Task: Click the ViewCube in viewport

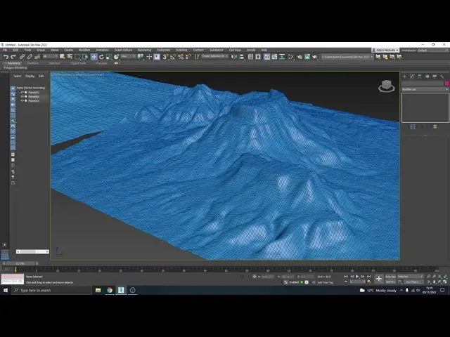Action: tap(386, 86)
